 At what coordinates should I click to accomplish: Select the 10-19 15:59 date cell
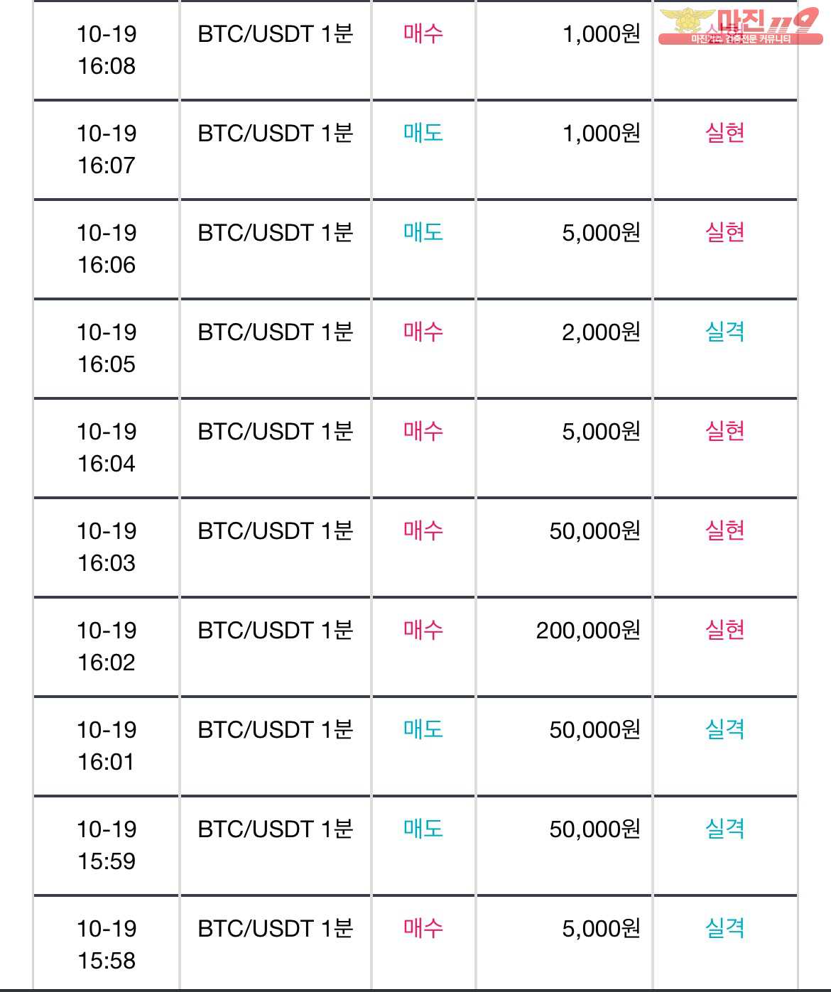[x=107, y=845]
